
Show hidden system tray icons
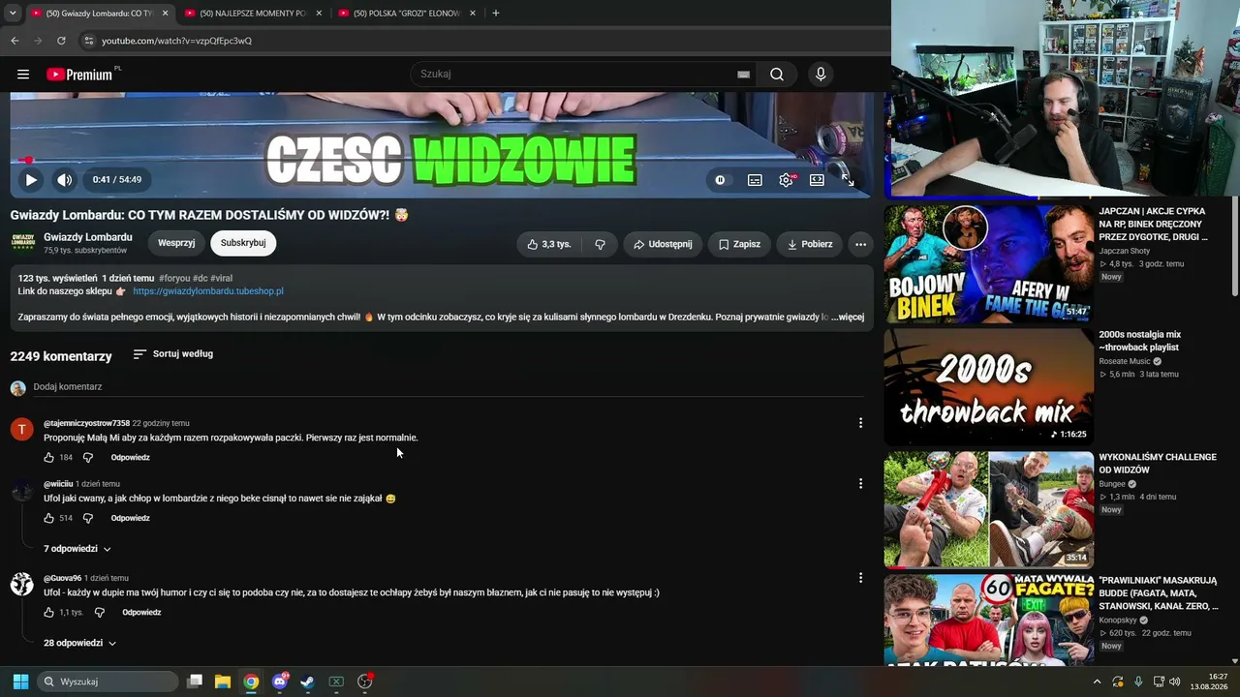pos(1097,682)
